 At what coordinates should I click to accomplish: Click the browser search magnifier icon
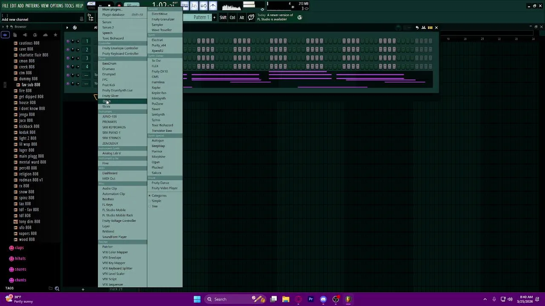[57, 289]
